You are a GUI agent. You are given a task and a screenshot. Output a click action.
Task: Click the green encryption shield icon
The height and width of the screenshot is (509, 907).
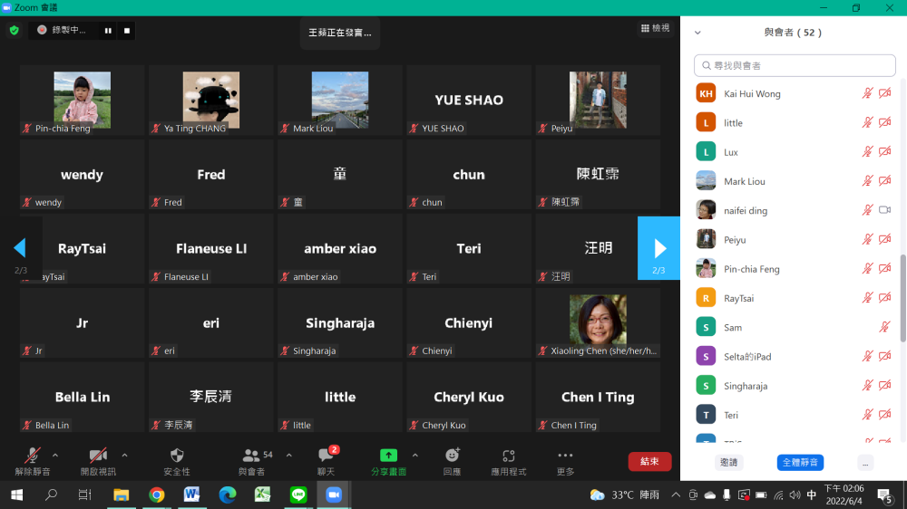(14, 30)
